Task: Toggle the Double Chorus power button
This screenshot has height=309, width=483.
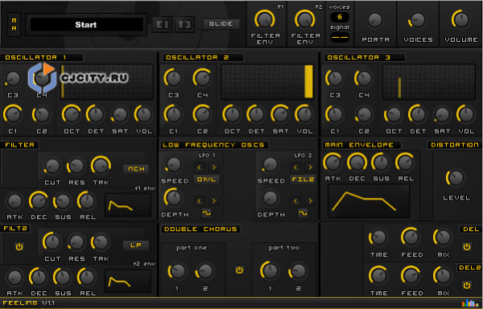Action: 239,270
